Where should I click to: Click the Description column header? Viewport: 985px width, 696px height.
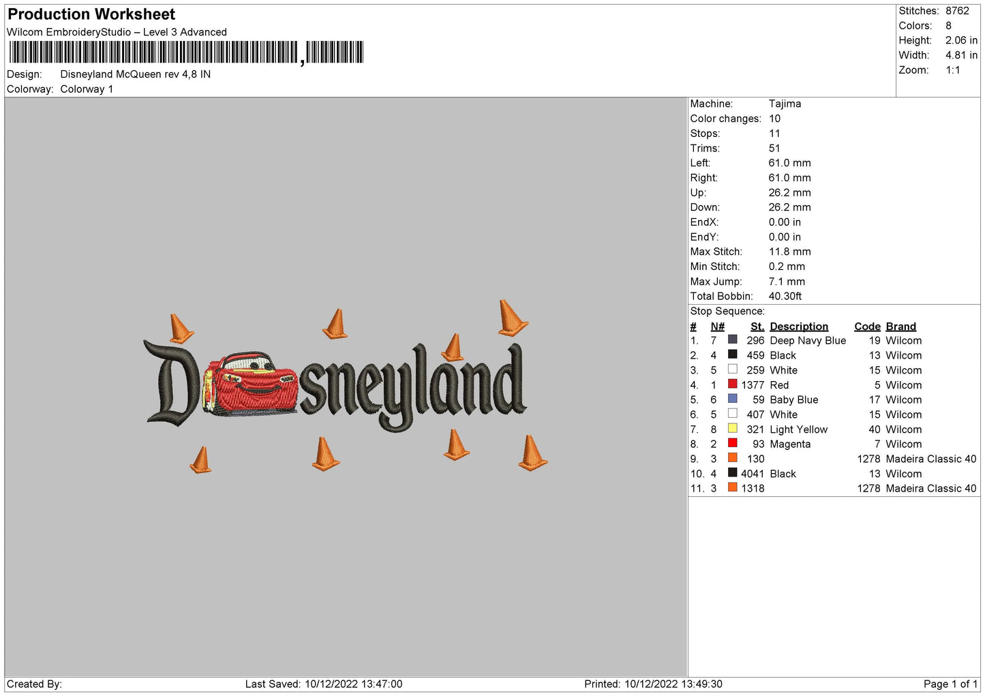coord(799,327)
